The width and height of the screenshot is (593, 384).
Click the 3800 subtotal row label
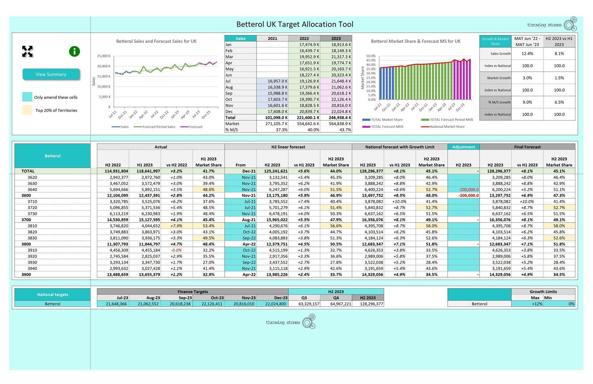(26, 244)
